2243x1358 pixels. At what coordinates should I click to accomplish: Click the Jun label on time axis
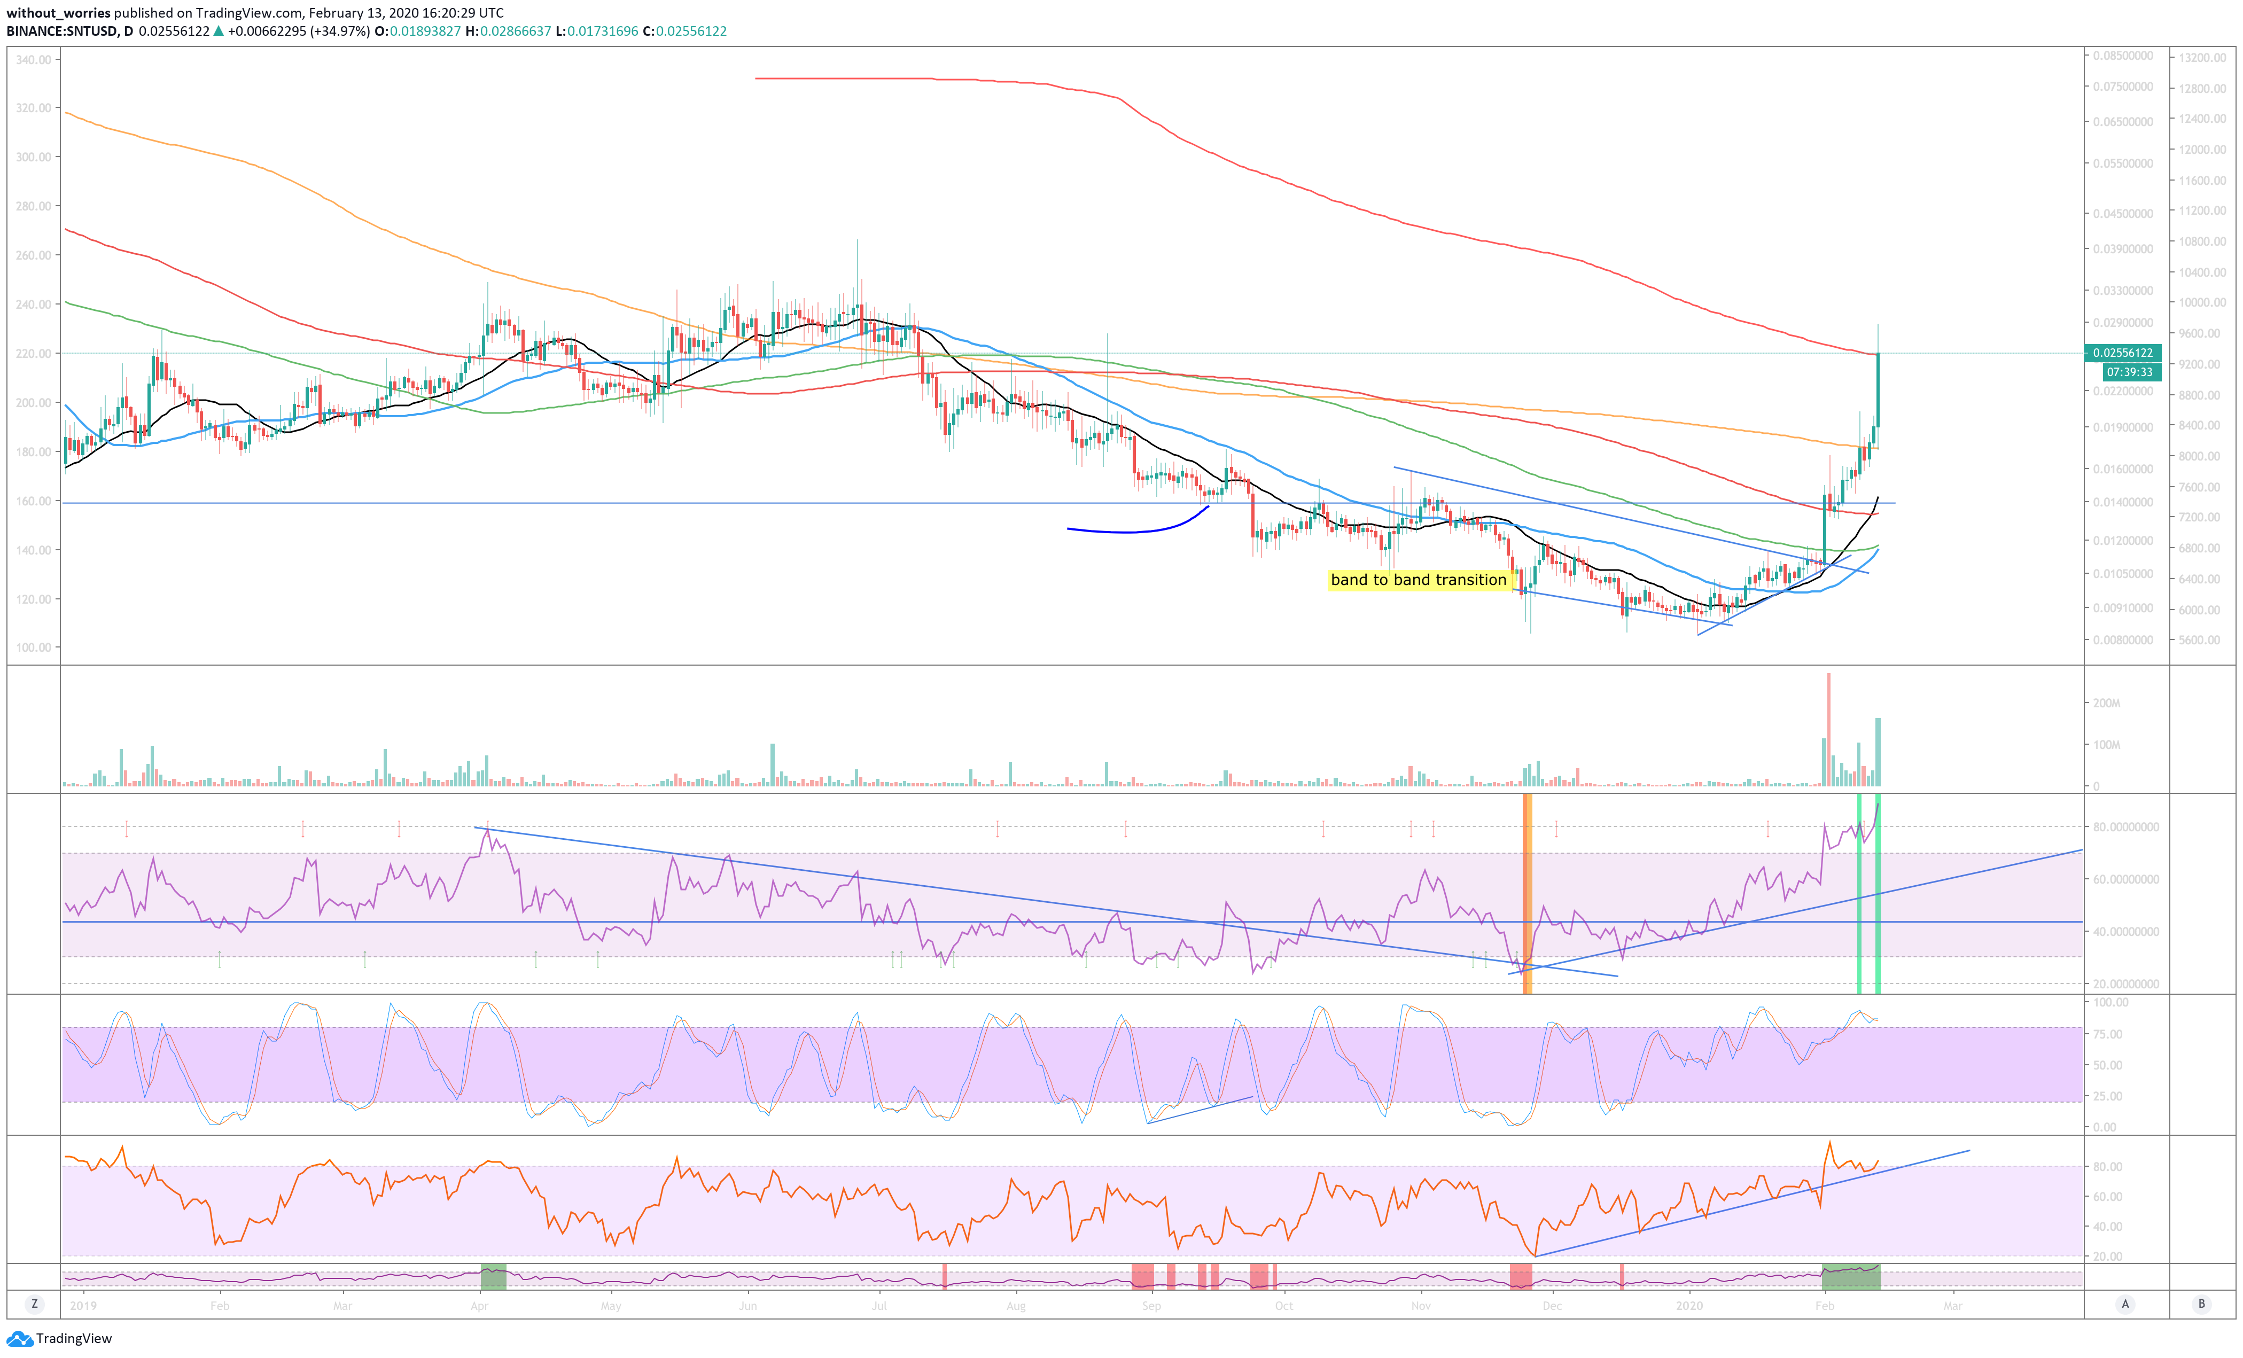[747, 1306]
